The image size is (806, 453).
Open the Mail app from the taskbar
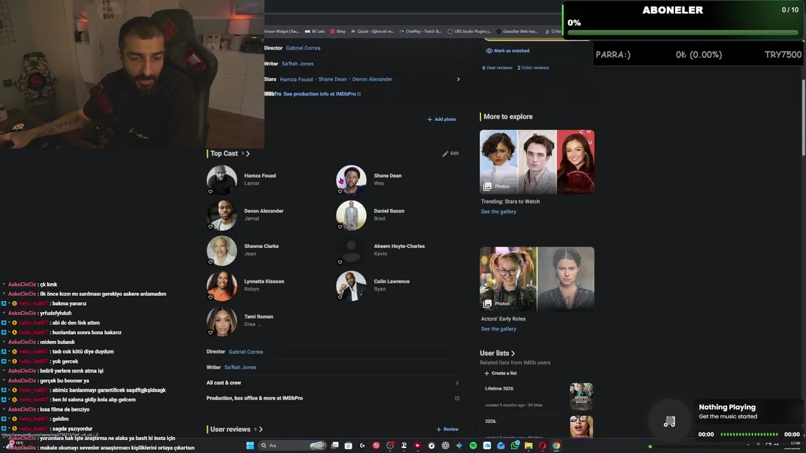coord(501,445)
